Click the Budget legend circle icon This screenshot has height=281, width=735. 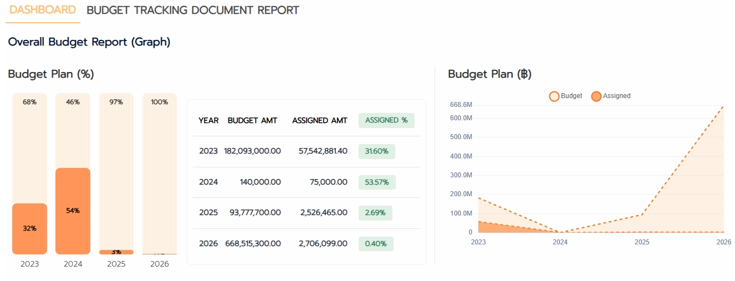click(x=554, y=96)
